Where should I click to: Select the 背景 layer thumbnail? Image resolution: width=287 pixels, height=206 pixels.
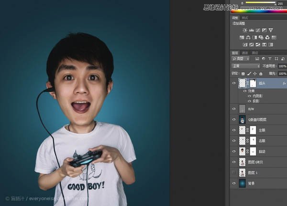(x=243, y=183)
